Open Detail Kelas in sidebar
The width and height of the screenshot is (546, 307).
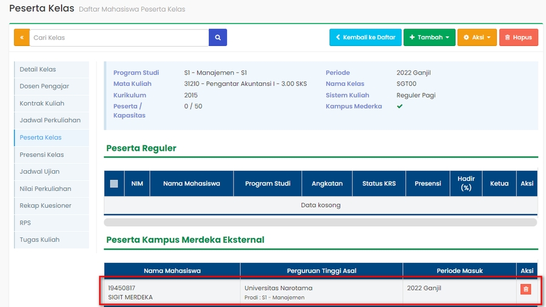click(38, 70)
